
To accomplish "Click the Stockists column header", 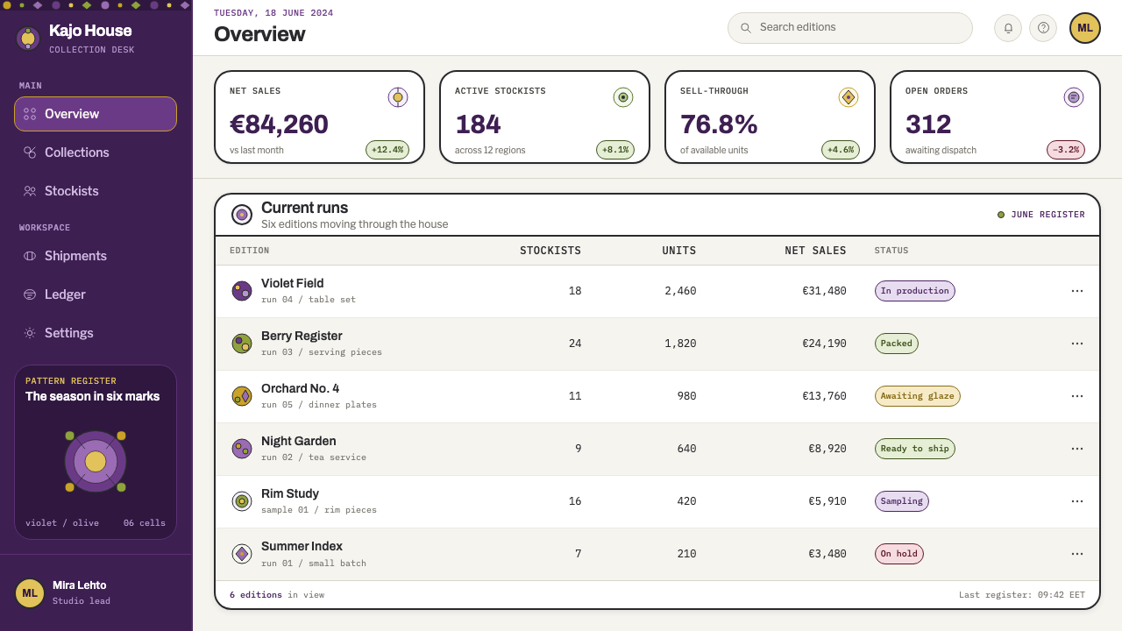I will click(550, 251).
